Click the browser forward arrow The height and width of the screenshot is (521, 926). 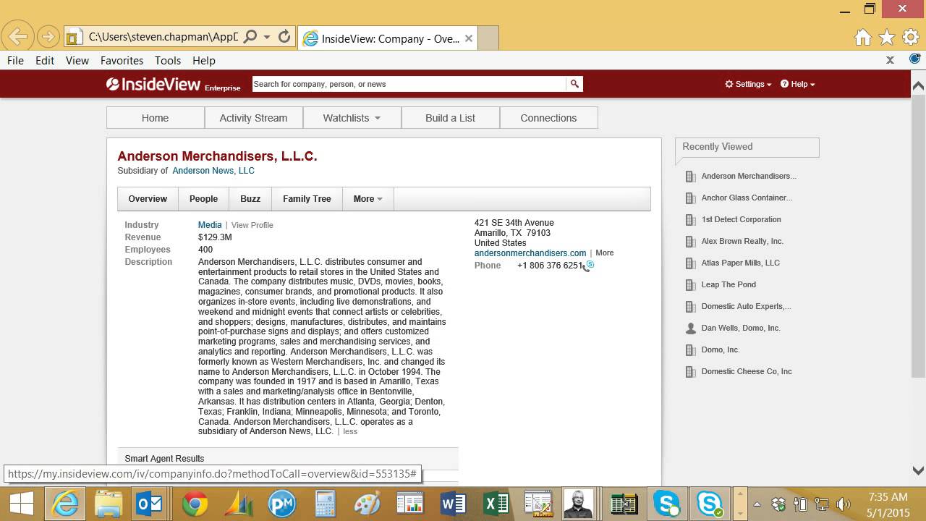coord(48,36)
